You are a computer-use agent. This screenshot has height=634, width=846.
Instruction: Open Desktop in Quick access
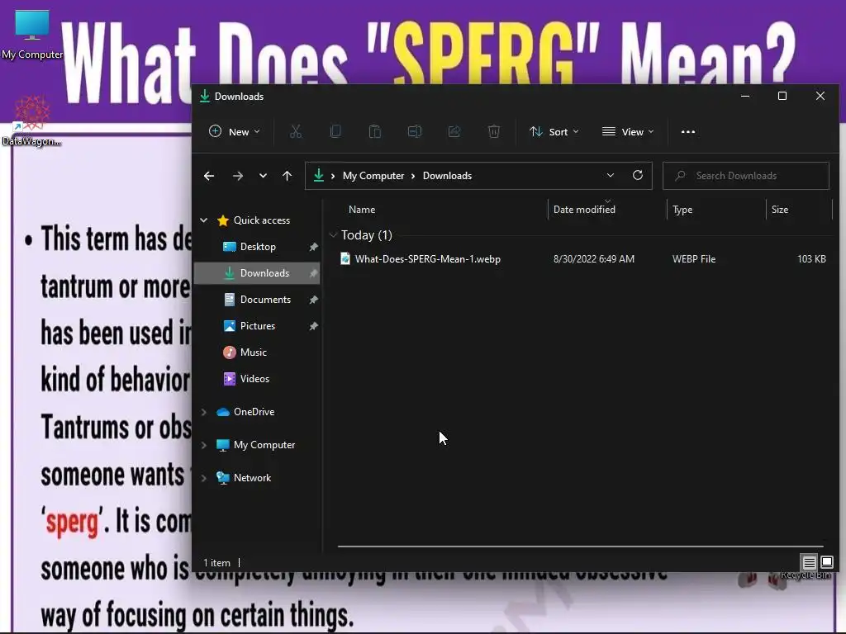point(258,247)
